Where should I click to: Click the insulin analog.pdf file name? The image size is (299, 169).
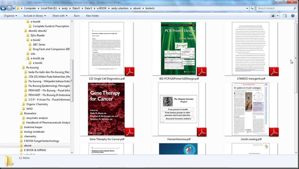point(251,139)
